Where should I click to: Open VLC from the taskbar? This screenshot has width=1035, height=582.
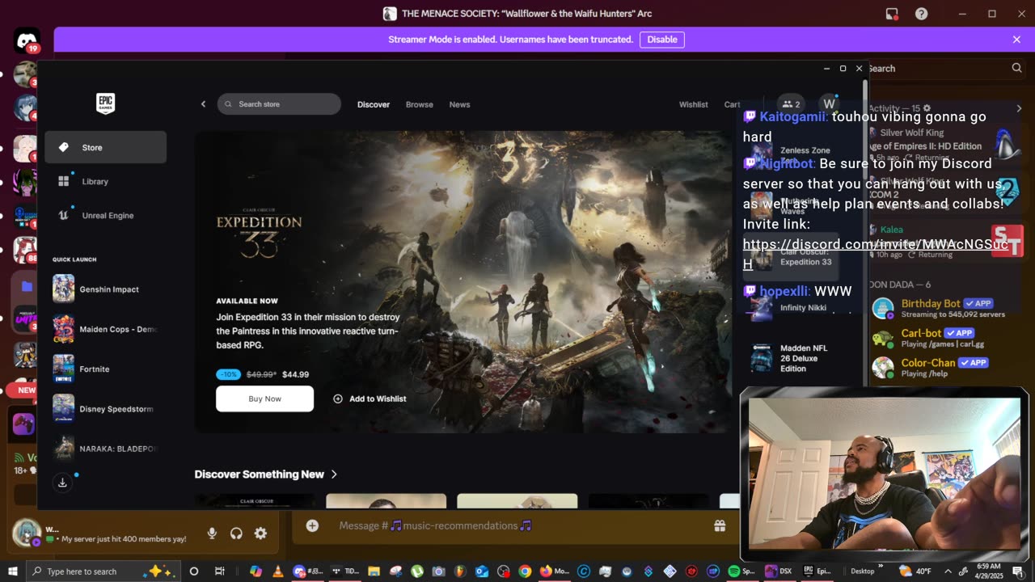(277, 571)
